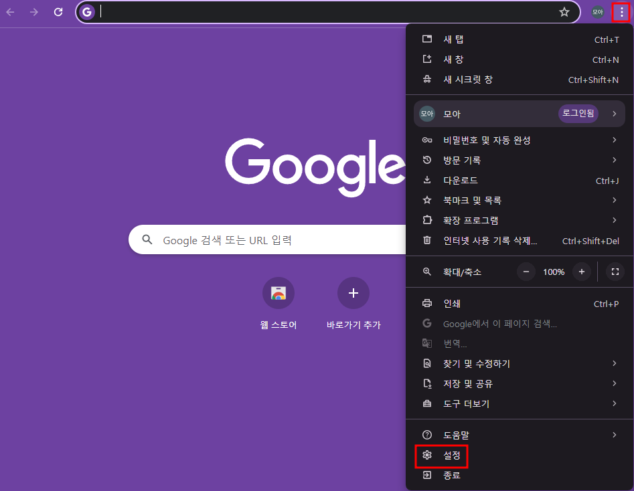Expand the 모아 profile submenu chevron
Image resolution: width=634 pixels, height=491 pixels.
pyautogui.click(x=614, y=114)
